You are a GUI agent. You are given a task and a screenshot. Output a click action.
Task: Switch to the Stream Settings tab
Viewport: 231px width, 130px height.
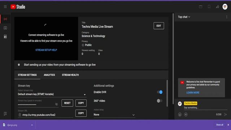coord(27,75)
